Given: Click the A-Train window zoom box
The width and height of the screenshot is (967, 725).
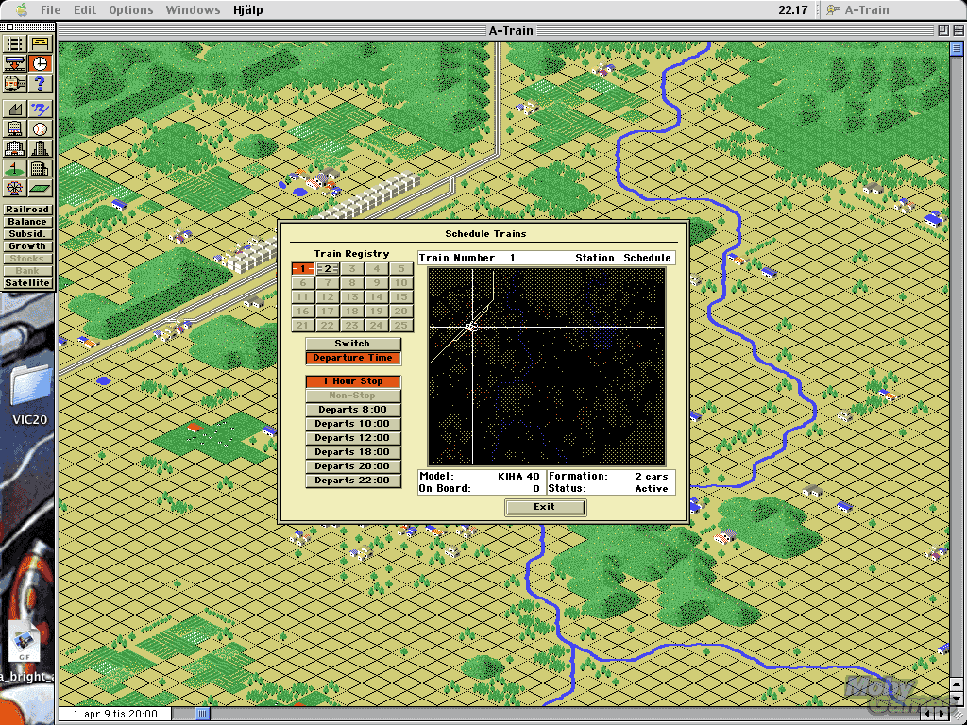Looking at the screenshot, I should coord(943,30).
